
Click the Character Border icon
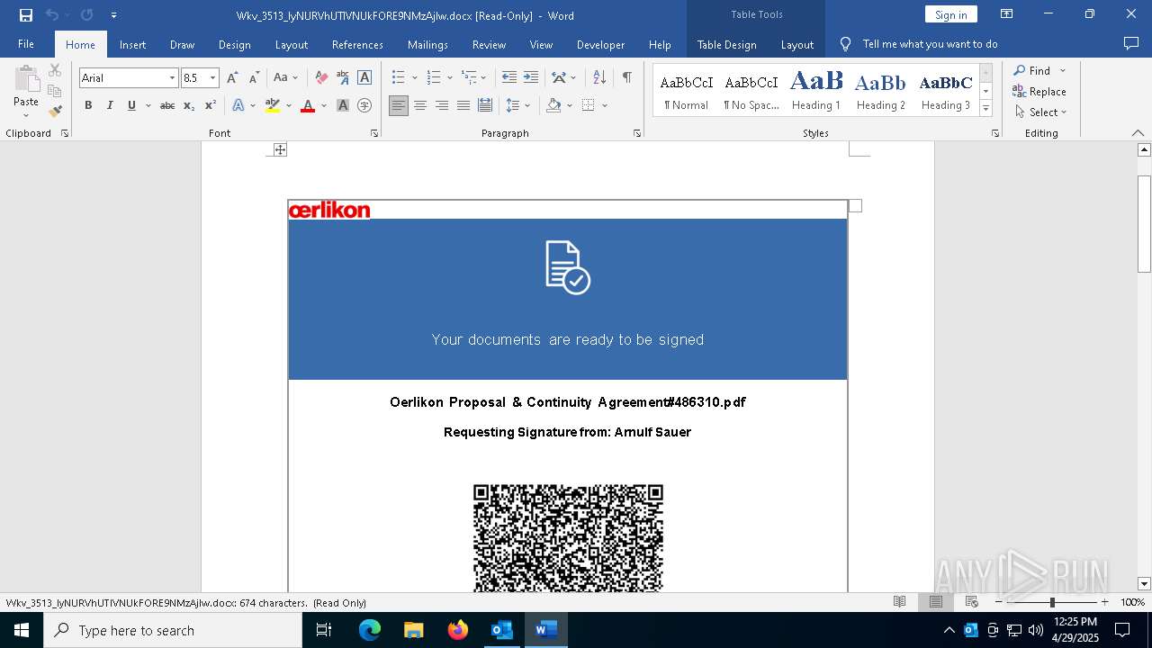364,78
